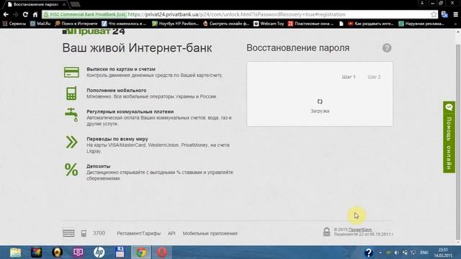
Task: Click the footer mobile phone icon
Action: [84, 233]
